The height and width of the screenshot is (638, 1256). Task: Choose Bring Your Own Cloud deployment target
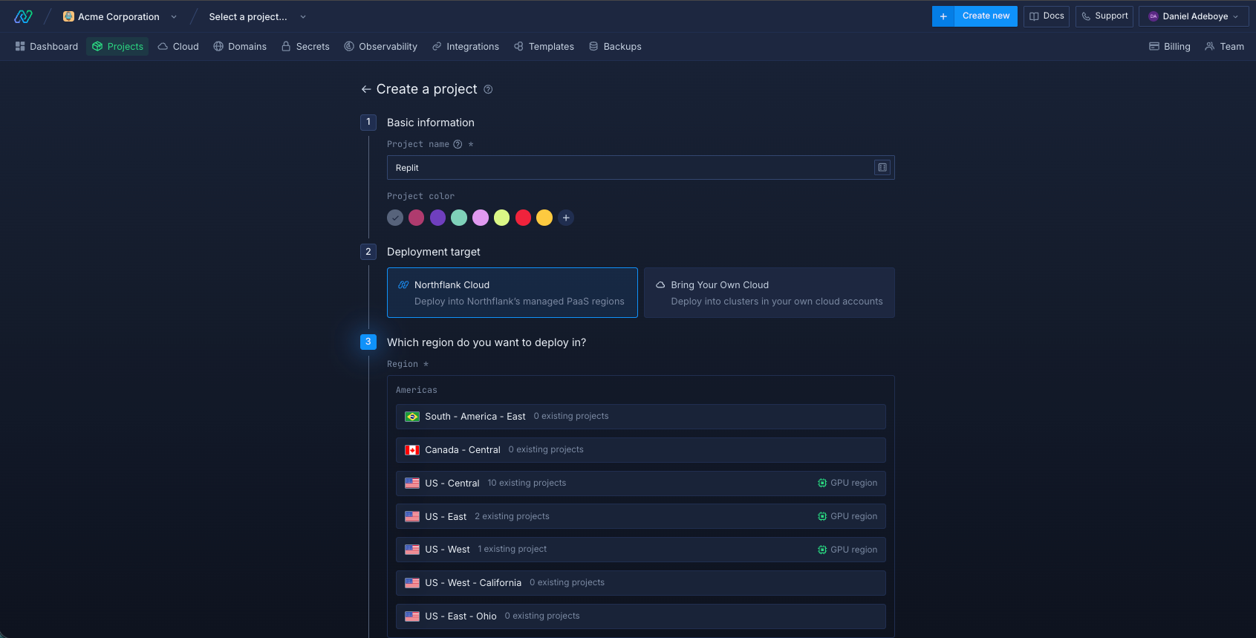[x=769, y=293]
